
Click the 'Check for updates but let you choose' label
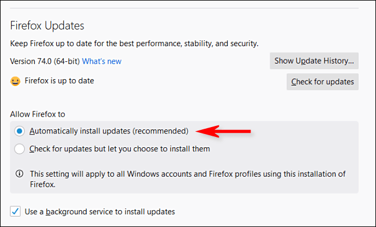120,149
